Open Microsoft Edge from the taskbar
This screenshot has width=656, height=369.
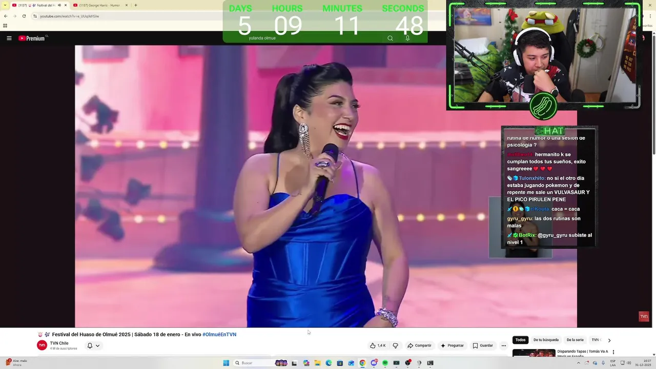[329, 363]
